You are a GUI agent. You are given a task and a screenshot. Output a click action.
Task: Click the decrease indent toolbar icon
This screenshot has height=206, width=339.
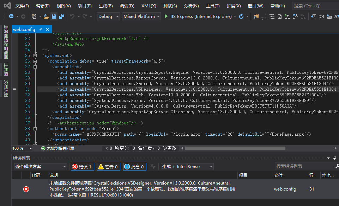(313, 17)
